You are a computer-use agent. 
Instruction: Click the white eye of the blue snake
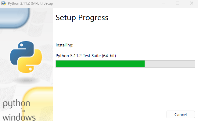pyautogui.click(x=22, y=45)
